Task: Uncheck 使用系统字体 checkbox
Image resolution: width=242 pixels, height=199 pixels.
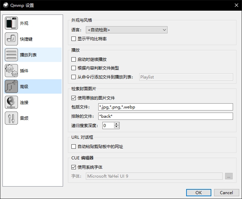Action: click(74, 167)
